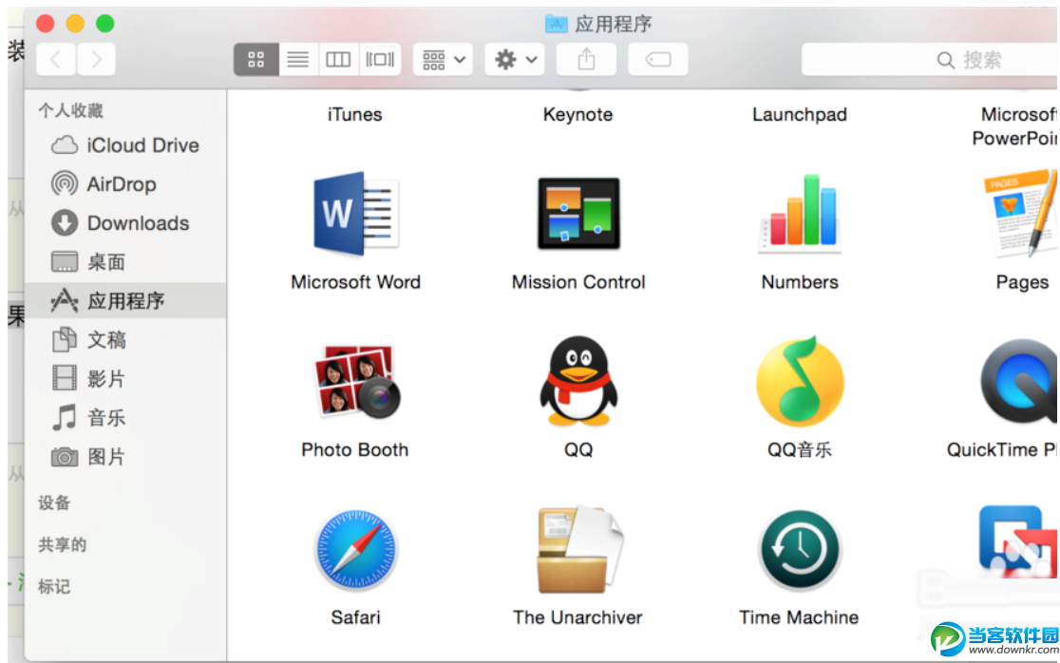Click the 应用程序 folder icon in title bar
Image resolution: width=1060 pixels, height=663 pixels.
[556, 25]
